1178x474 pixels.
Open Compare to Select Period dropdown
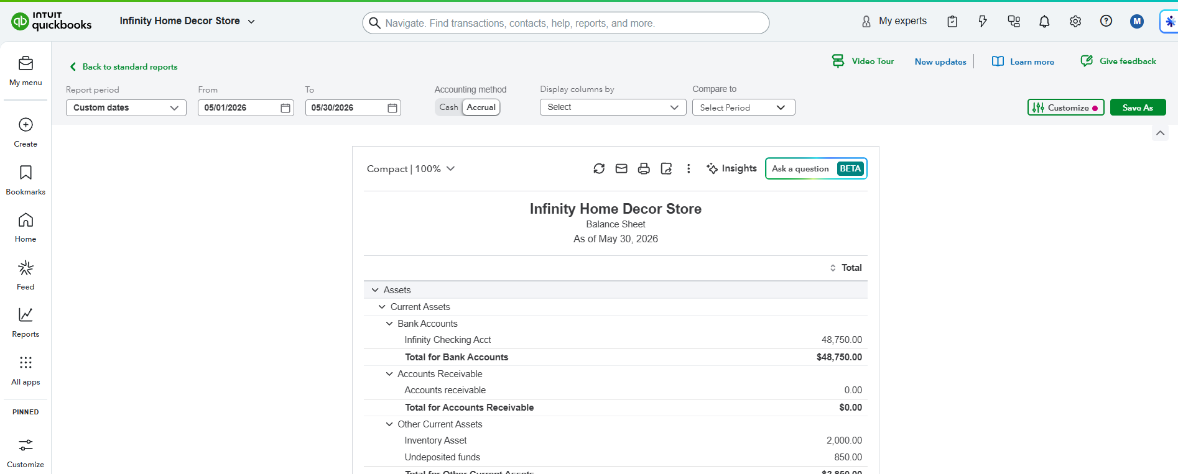click(744, 107)
